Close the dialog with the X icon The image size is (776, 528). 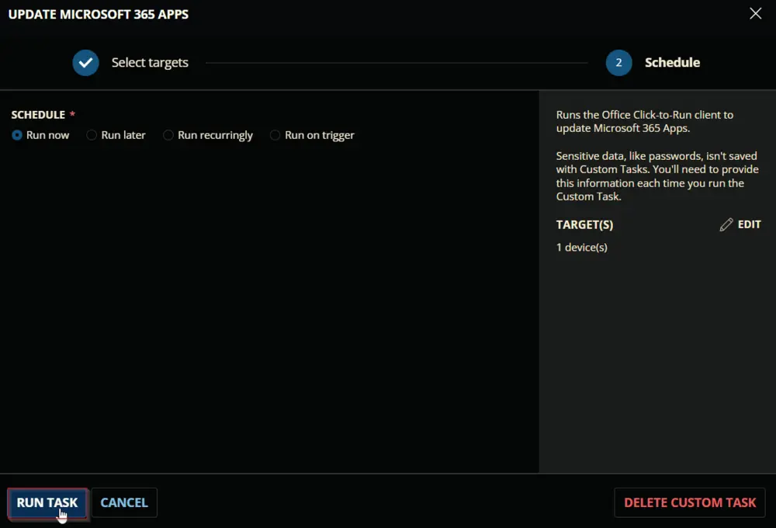[x=755, y=13]
